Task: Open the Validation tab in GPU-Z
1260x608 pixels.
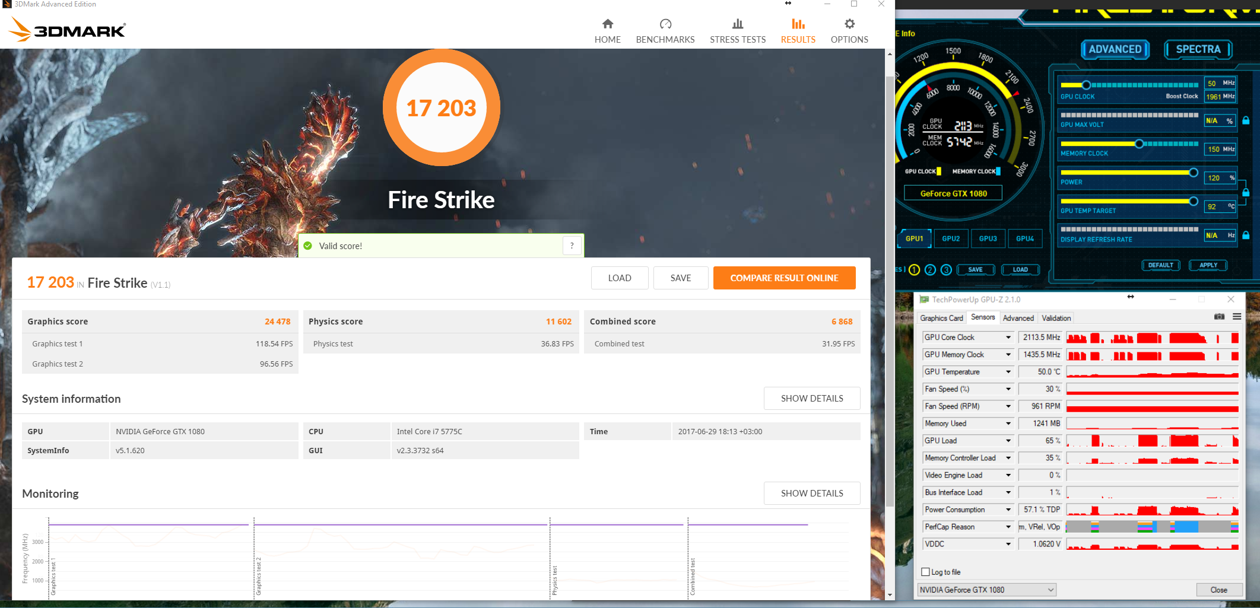Action: pyautogui.click(x=1056, y=318)
